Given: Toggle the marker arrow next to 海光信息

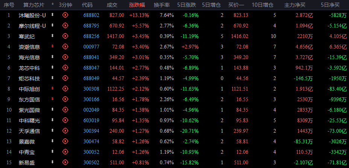Looking at the screenshot, I should pos(53,57).
